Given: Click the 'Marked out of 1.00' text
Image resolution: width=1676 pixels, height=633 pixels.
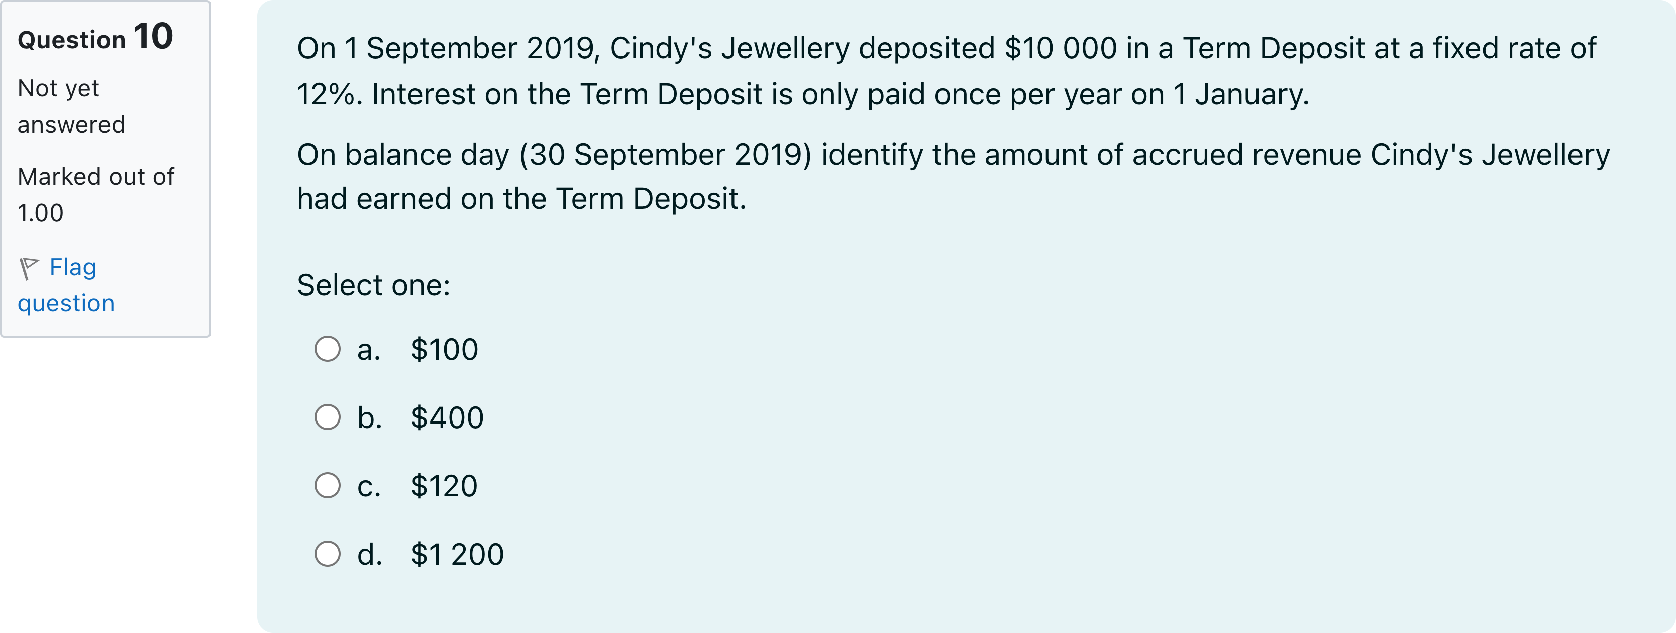Looking at the screenshot, I should [x=95, y=194].
